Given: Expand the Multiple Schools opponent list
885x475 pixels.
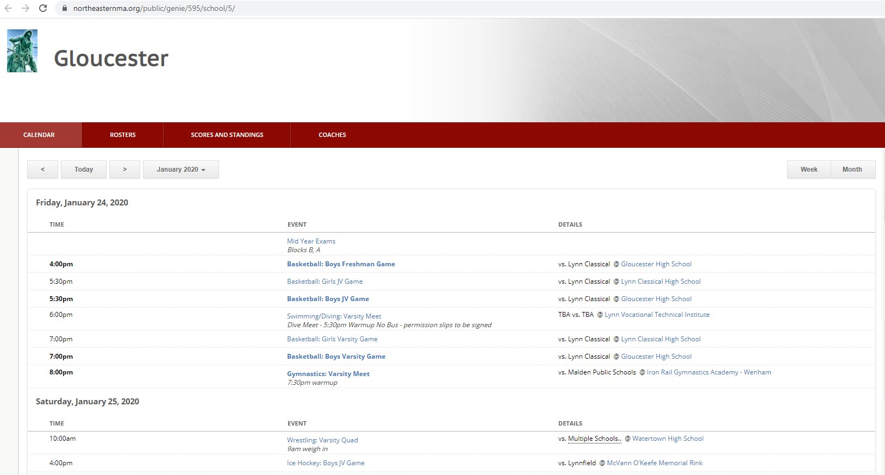Looking at the screenshot, I should coord(594,439).
